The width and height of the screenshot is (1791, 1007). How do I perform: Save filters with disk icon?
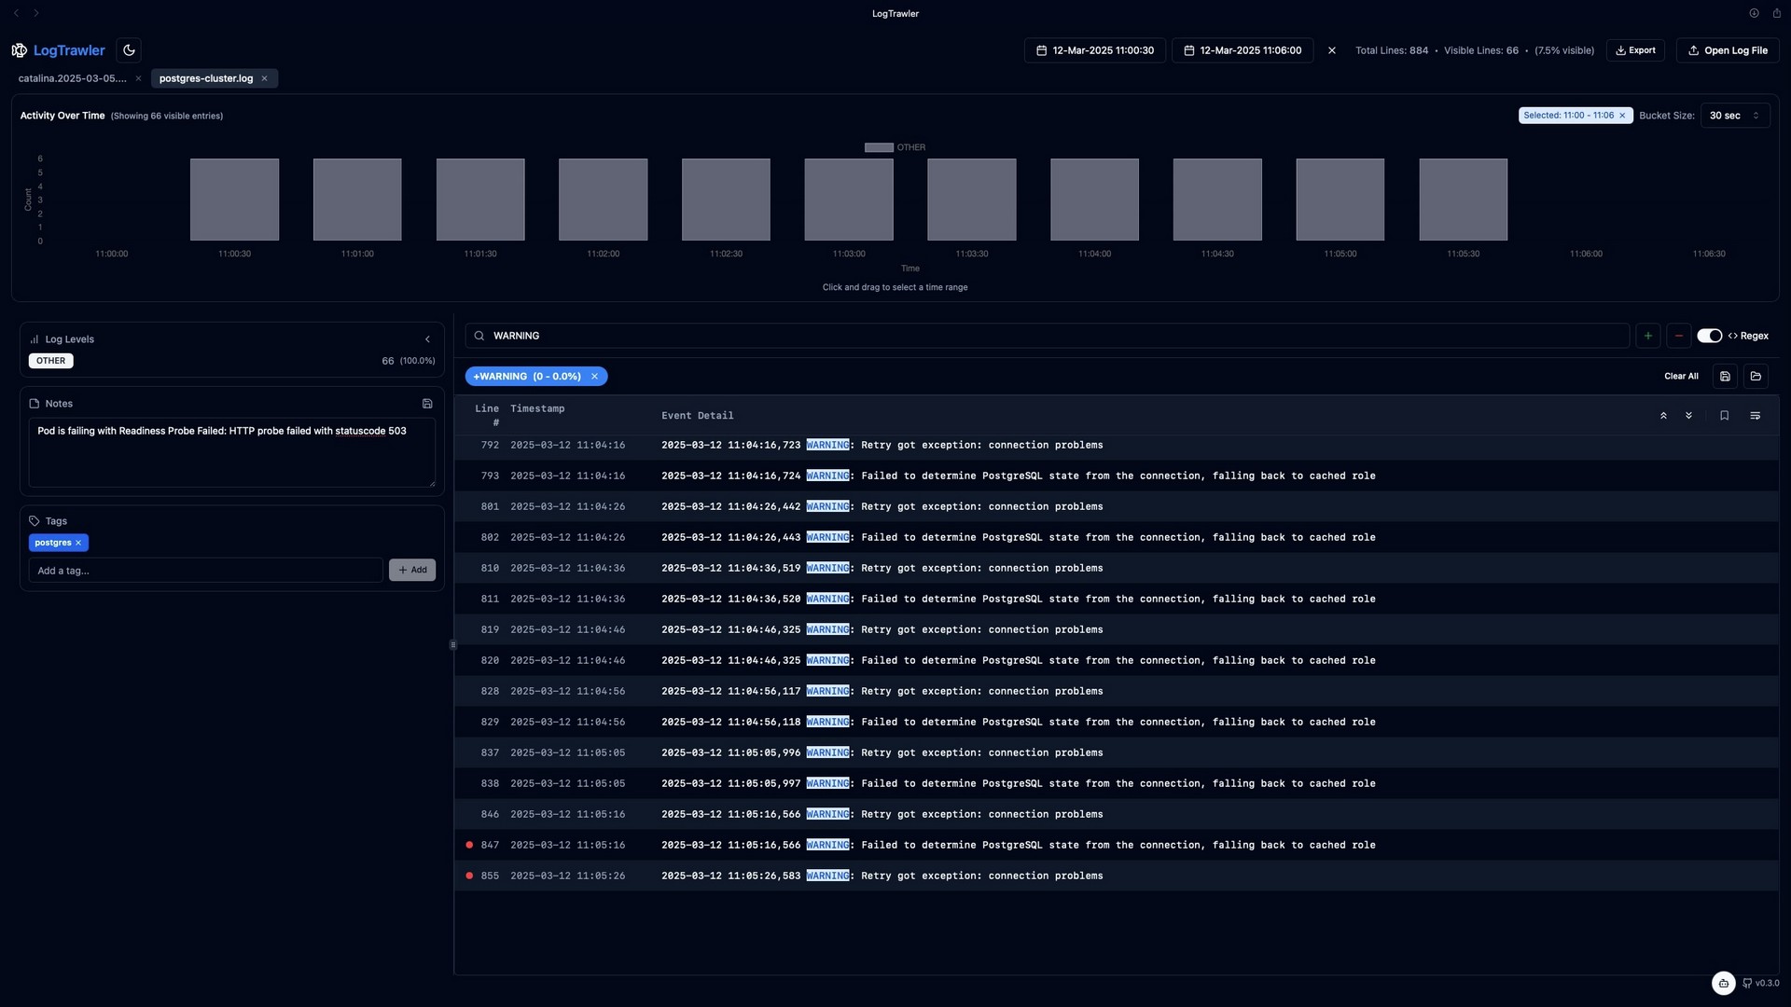click(x=1725, y=377)
